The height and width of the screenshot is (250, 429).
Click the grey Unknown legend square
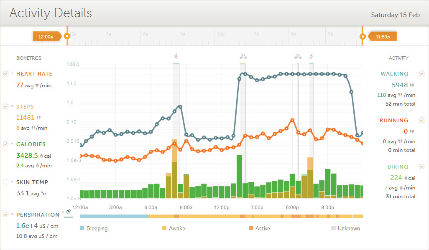click(333, 228)
